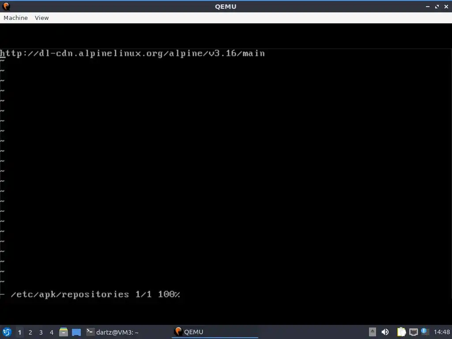Click the 14:48 clock
Screen dimensions: 452x339
point(441,332)
